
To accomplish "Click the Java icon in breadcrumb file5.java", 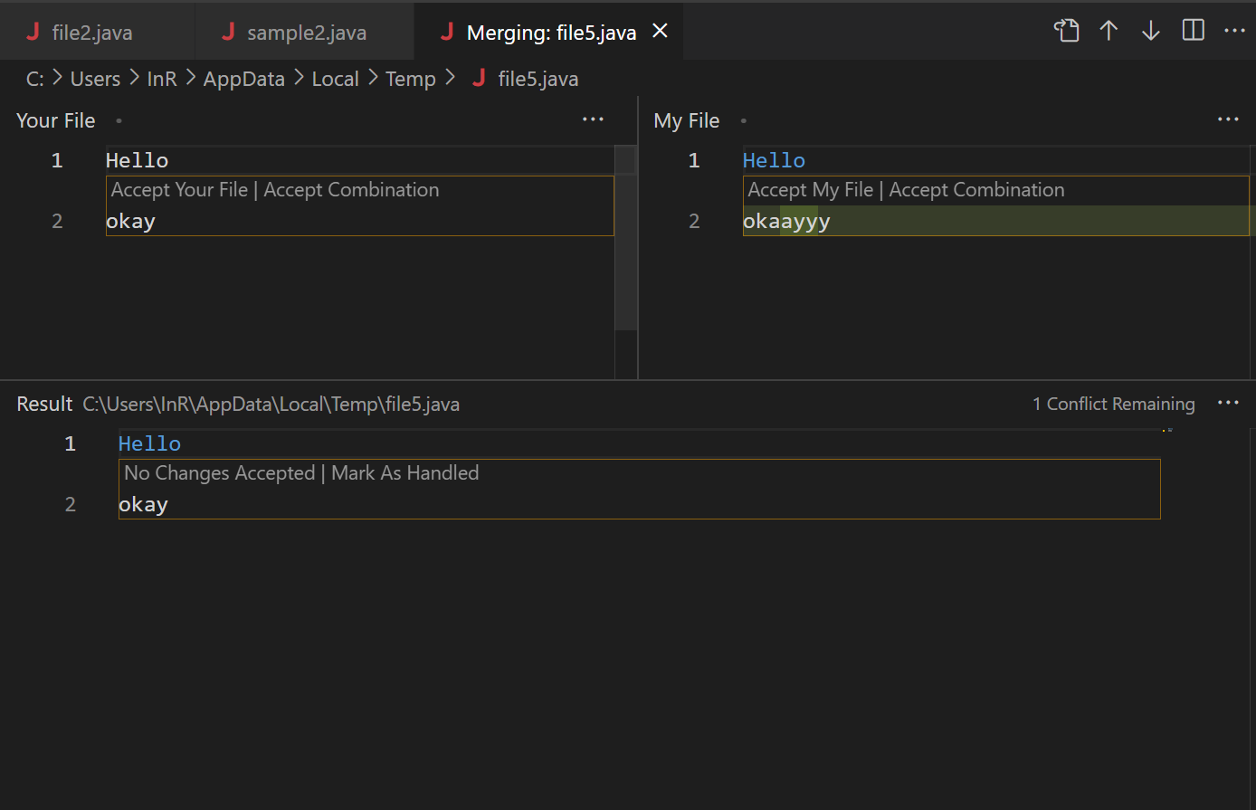I will [x=479, y=79].
